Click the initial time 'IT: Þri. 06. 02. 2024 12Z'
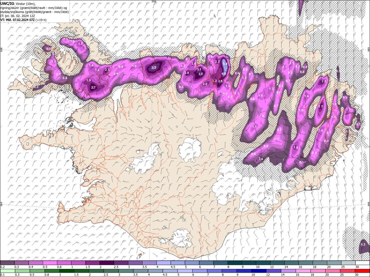This screenshot has height=277, width=370. coord(18,16)
